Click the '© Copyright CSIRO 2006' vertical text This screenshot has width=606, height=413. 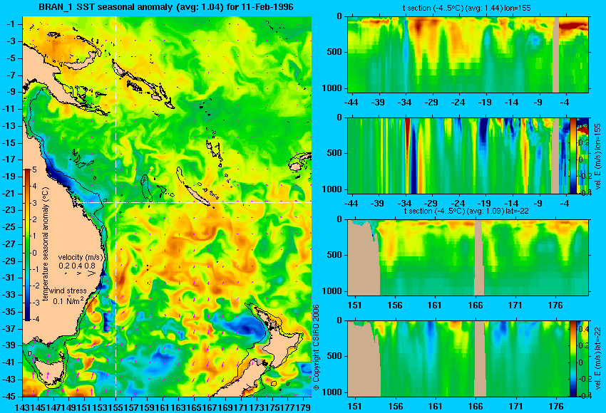click(x=317, y=347)
